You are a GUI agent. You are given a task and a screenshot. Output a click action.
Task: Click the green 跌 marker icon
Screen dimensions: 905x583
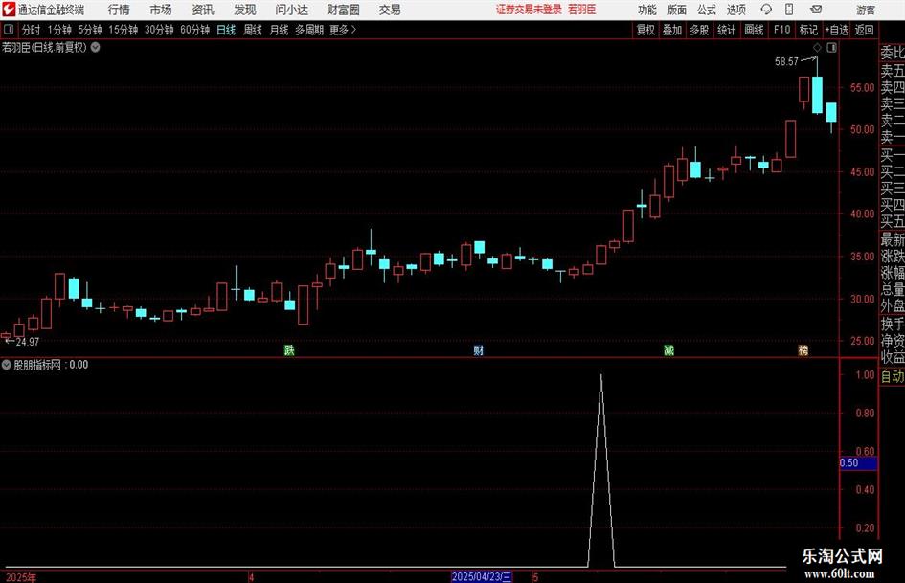tap(289, 349)
